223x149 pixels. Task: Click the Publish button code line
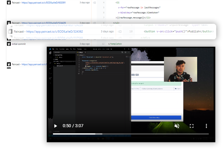tap(178, 31)
